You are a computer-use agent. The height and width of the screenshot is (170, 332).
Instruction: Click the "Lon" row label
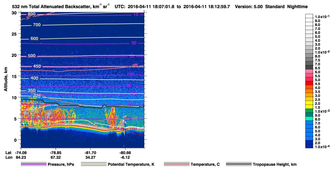8,157
